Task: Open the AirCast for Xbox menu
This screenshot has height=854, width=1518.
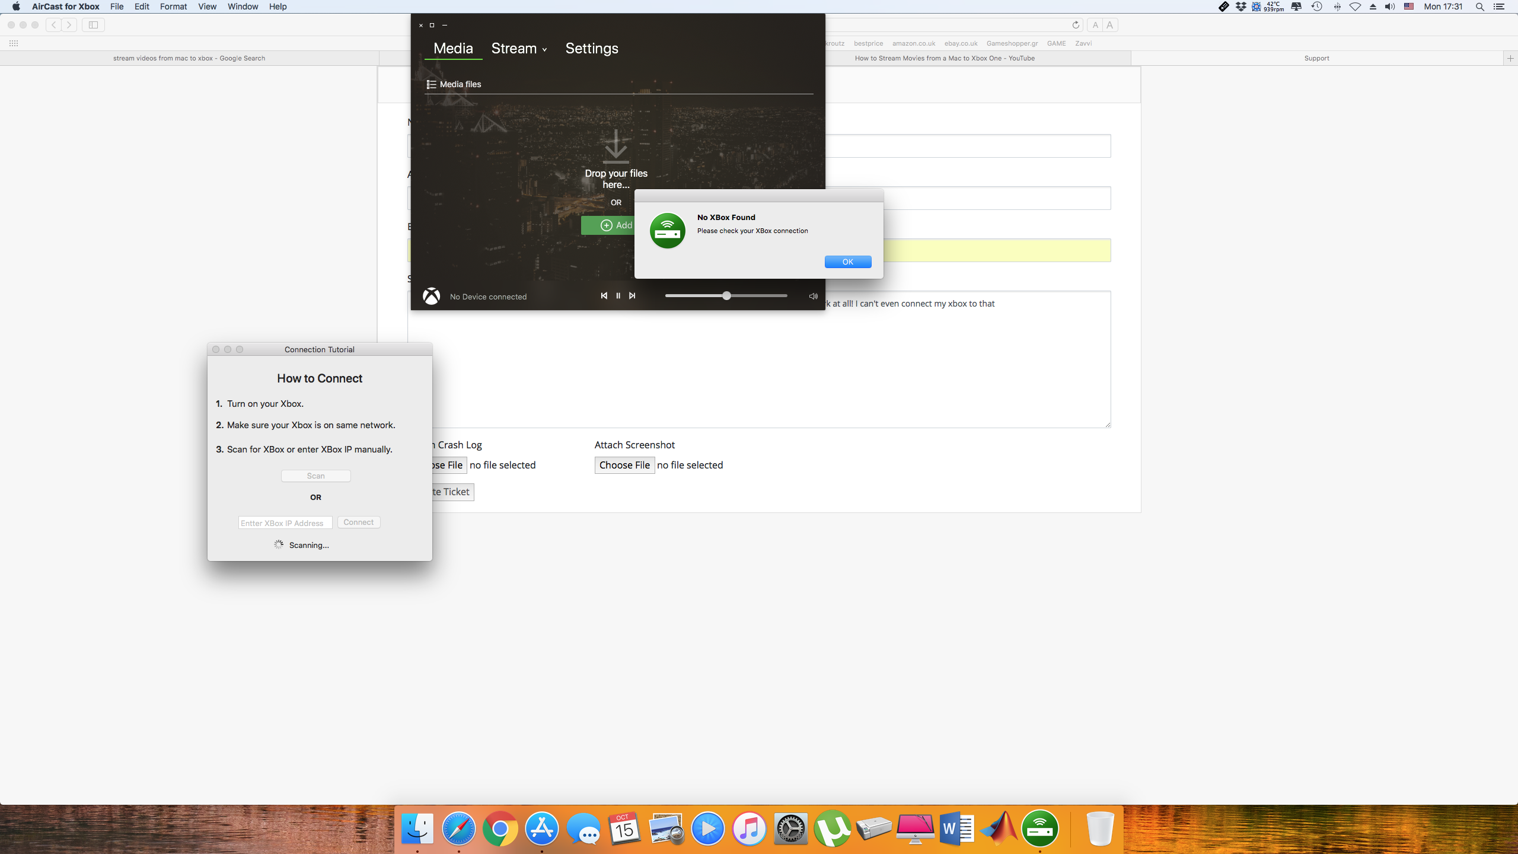Action: pyautogui.click(x=65, y=7)
